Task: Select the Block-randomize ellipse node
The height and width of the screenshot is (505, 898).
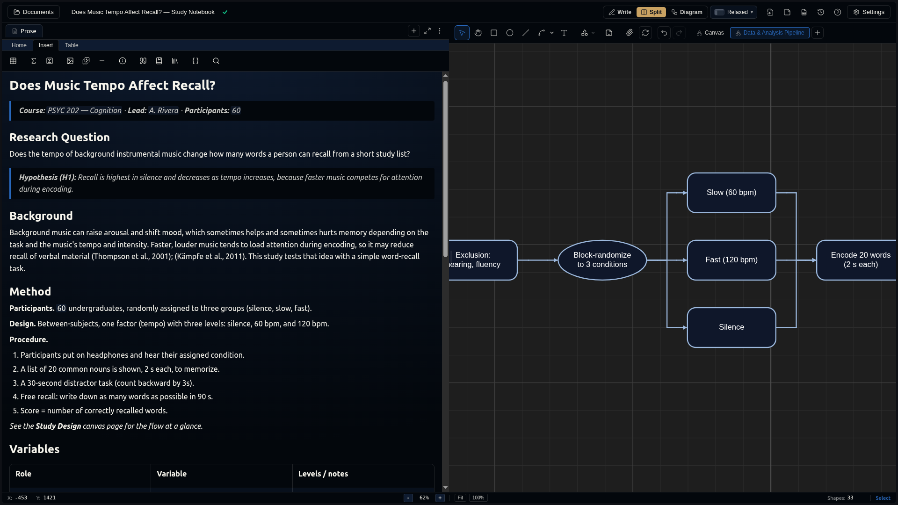Action: click(602, 260)
